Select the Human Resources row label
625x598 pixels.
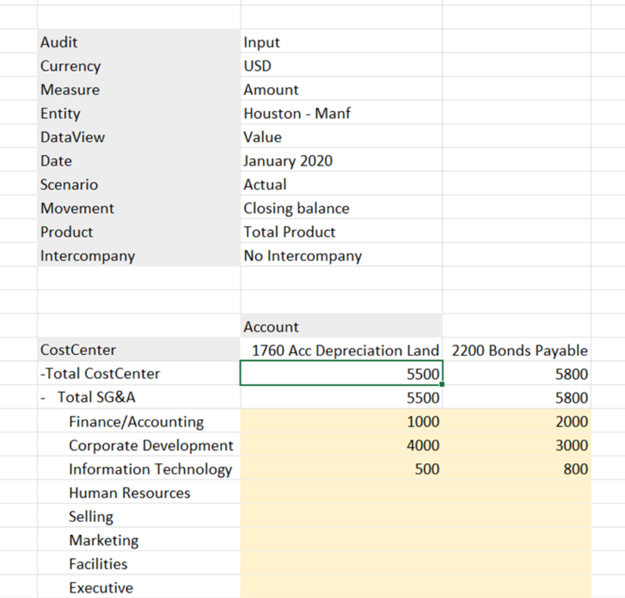(x=138, y=492)
